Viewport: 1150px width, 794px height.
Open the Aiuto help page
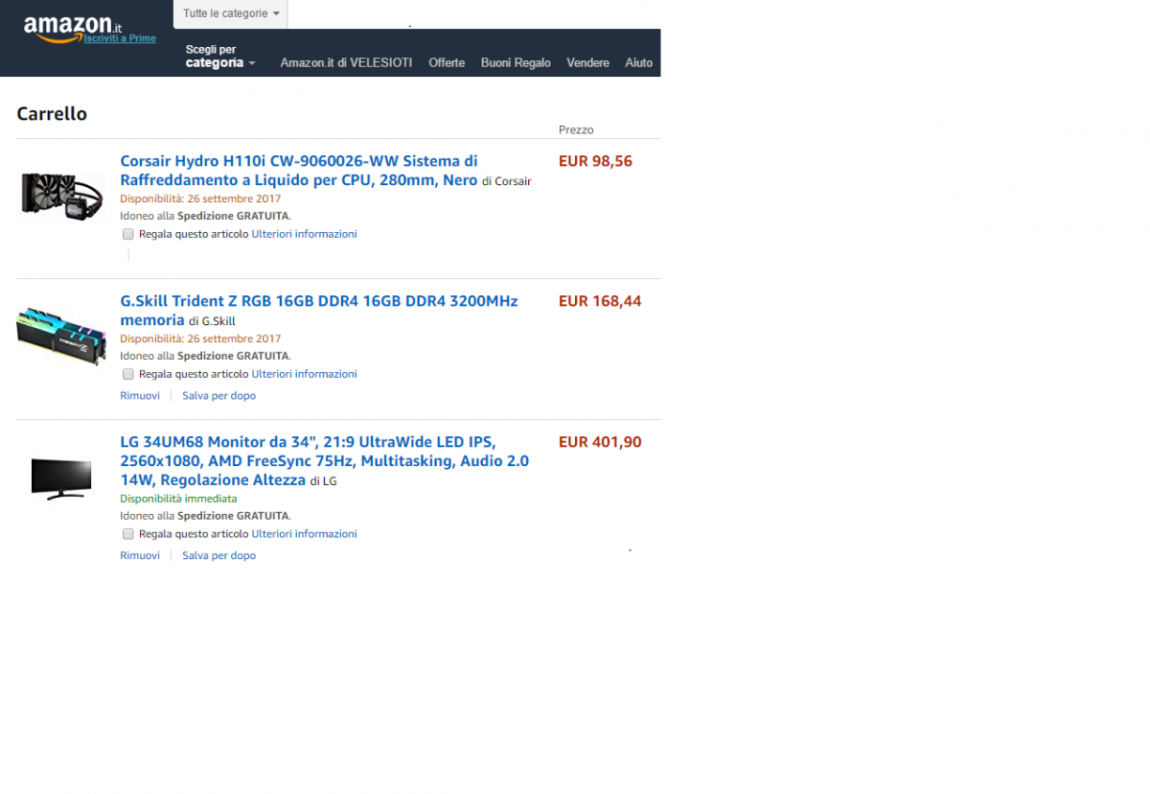pyautogui.click(x=639, y=62)
